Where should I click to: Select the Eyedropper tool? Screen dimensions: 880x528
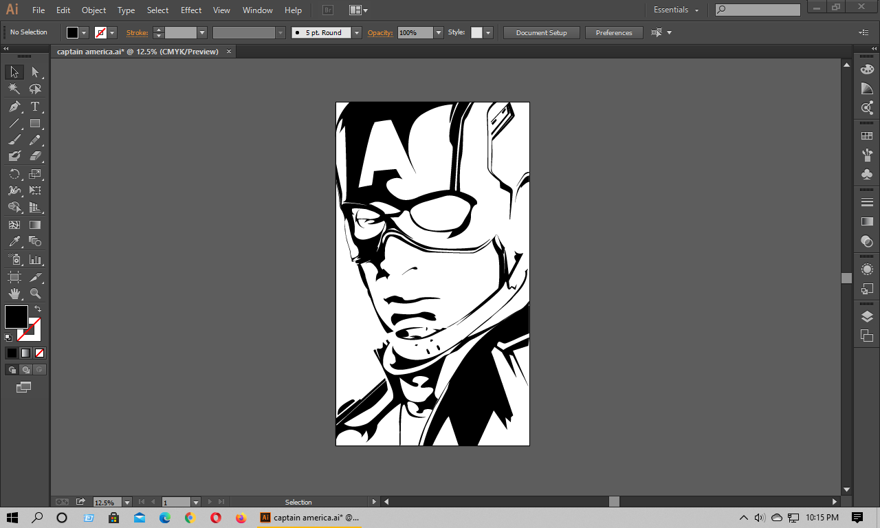coord(14,241)
